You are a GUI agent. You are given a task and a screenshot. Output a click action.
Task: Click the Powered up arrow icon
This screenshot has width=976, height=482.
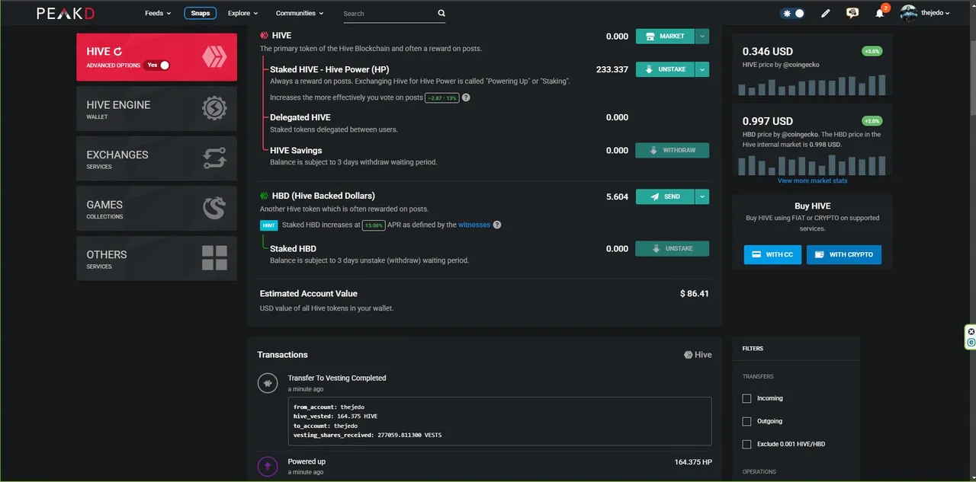coord(267,466)
